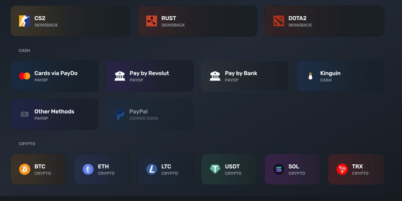Click the Solana logo icon
Viewport: 402px width, 201px height.
tap(279, 169)
